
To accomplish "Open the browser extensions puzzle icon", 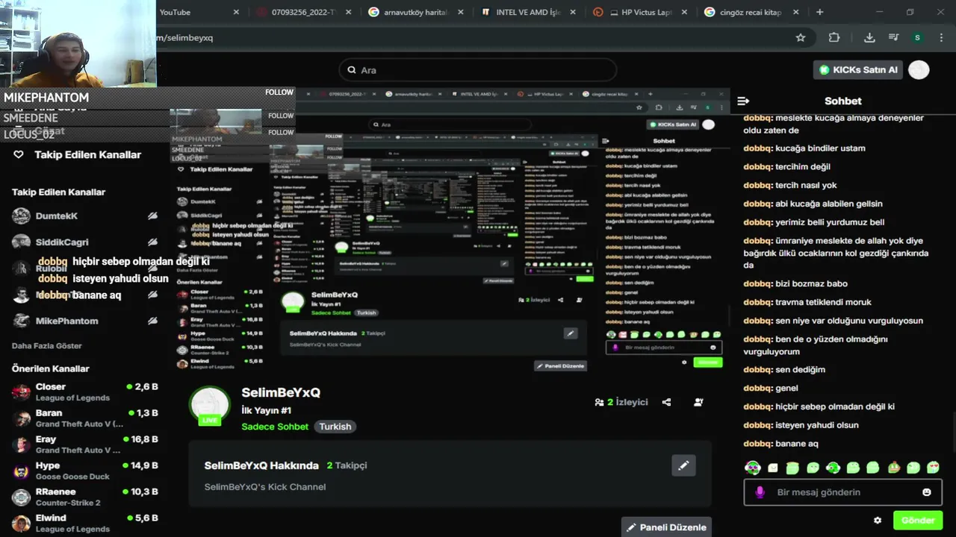I will pyautogui.click(x=834, y=37).
